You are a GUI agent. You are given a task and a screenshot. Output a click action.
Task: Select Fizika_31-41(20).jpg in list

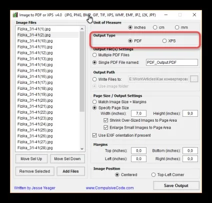click(x=47, y=100)
